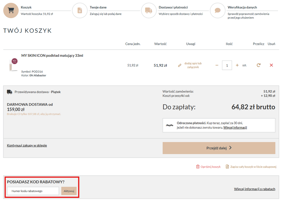
Task: Click Więcej informacji about PayPo payments
Action: coord(235,128)
